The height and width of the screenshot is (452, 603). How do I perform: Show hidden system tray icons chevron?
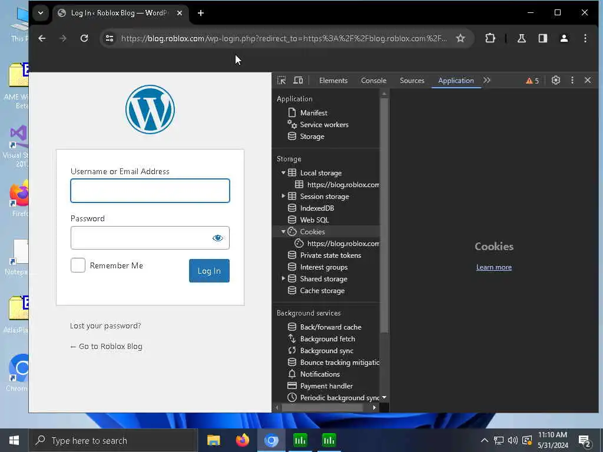pos(484,440)
